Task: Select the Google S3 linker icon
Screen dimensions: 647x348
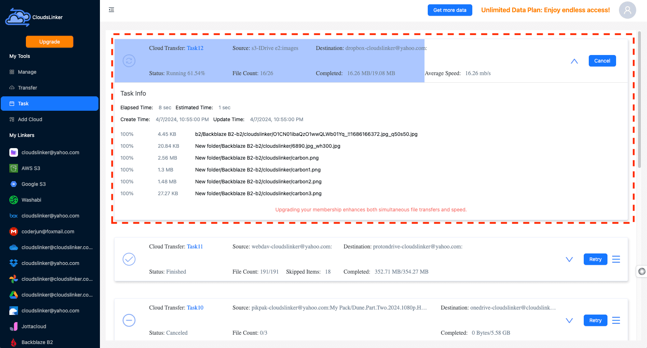Action: pos(14,184)
